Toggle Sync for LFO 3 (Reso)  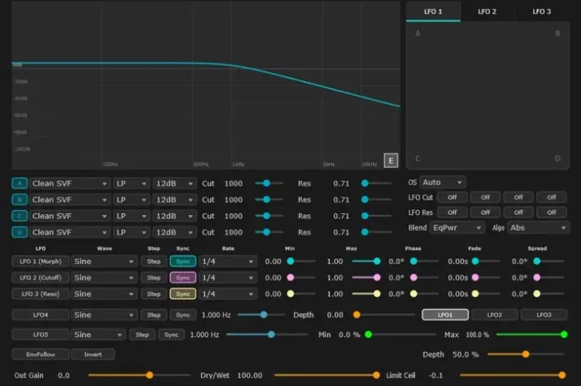pyautogui.click(x=183, y=294)
